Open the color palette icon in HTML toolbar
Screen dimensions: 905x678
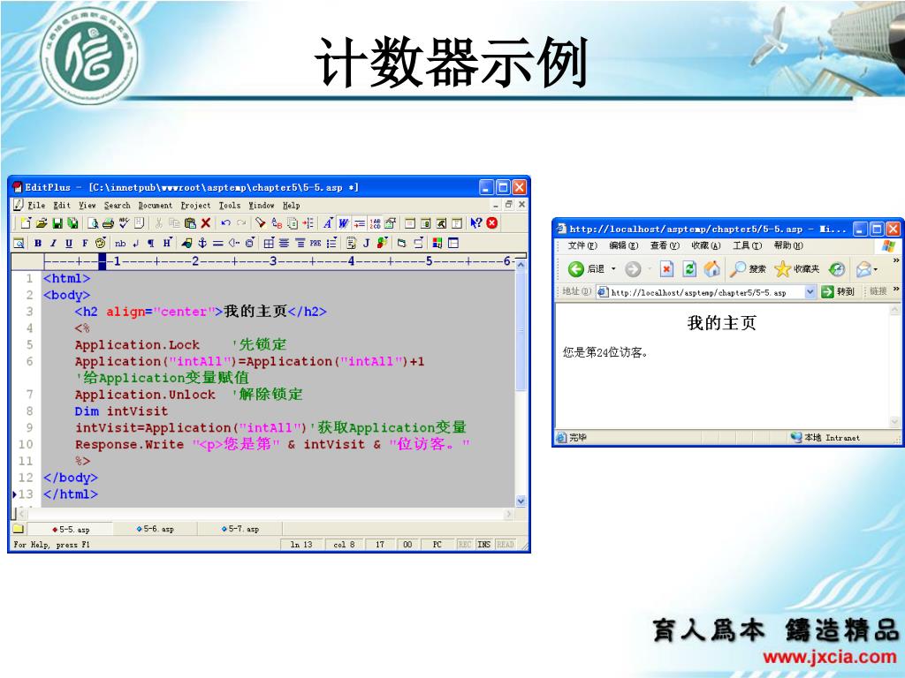pyautogui.click(x=101, y=243)
